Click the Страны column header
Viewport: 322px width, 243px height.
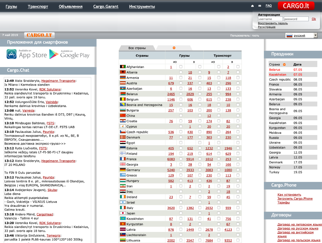[x=142, y=55]
